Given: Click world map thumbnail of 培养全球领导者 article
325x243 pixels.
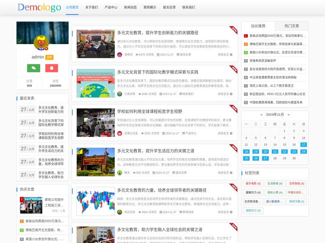Looking at the screenshot, I should [x=96, y=201].
